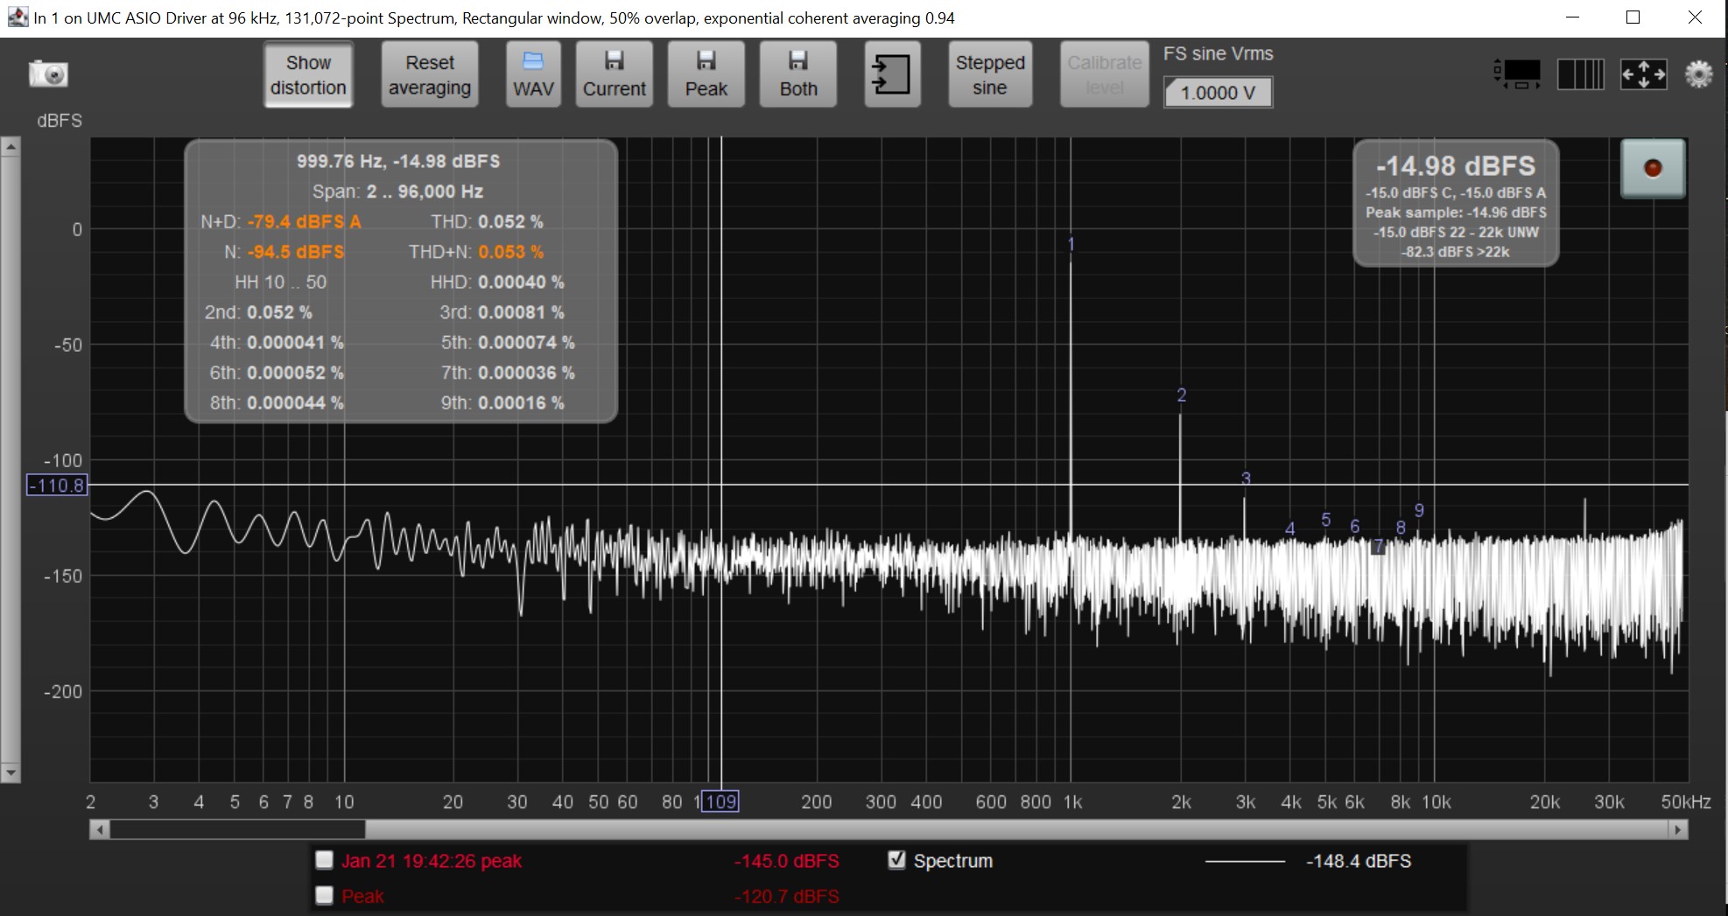The height and width of the screenshot is (916, 1728).
Task: Uncheck the Spectrum trace checkbox
Action: tap(896, 861)
